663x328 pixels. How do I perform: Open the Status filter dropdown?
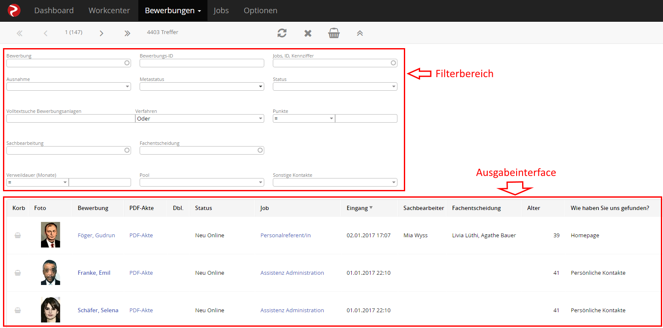point(335,86)
